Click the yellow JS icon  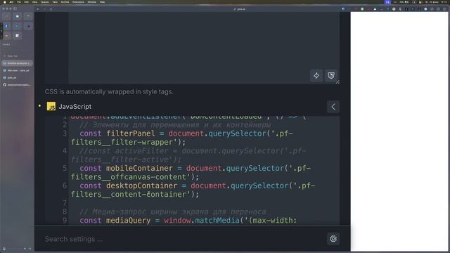tap(51, 106)
